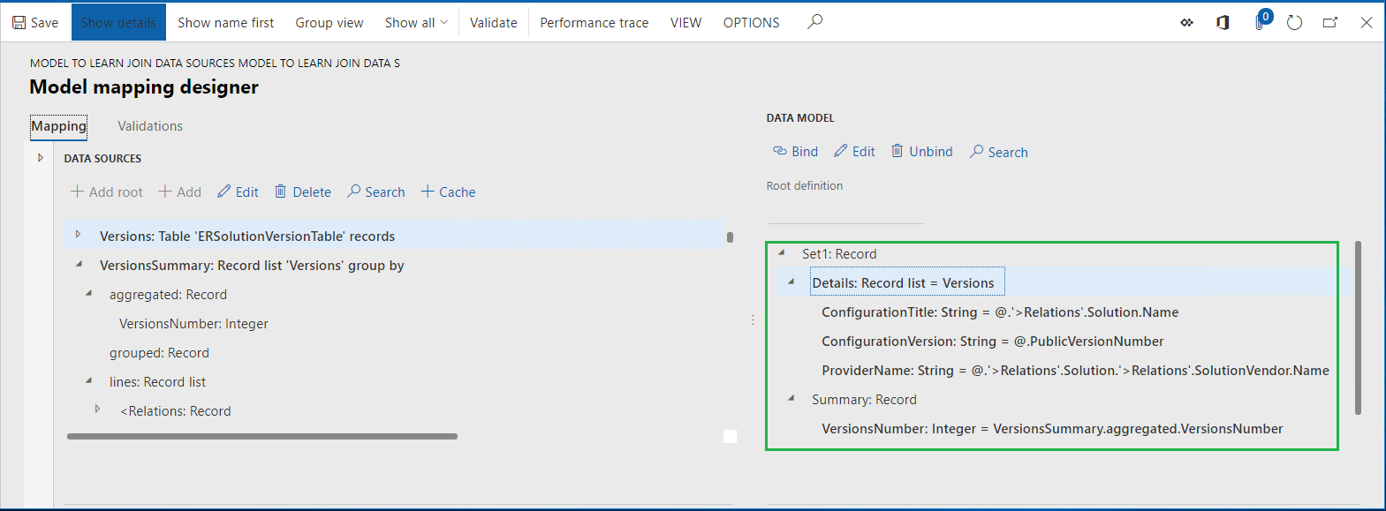The height and width of the screenshot is (511, 1386).
Task: Click the plus icon beside Add root
Action: pyautogui.click(x=78, y=192)
